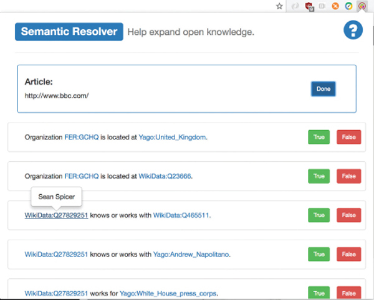The width and height of the screenshot is (374, 300).
Task: Click the active Semantic Resolver extension icon
Action: (362, 6)
